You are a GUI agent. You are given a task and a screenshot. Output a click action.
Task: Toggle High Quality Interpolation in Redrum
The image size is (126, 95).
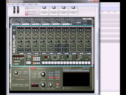point(13,61)
